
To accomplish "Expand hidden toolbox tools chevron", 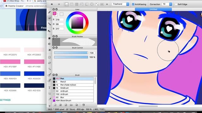I will (49, 106).
